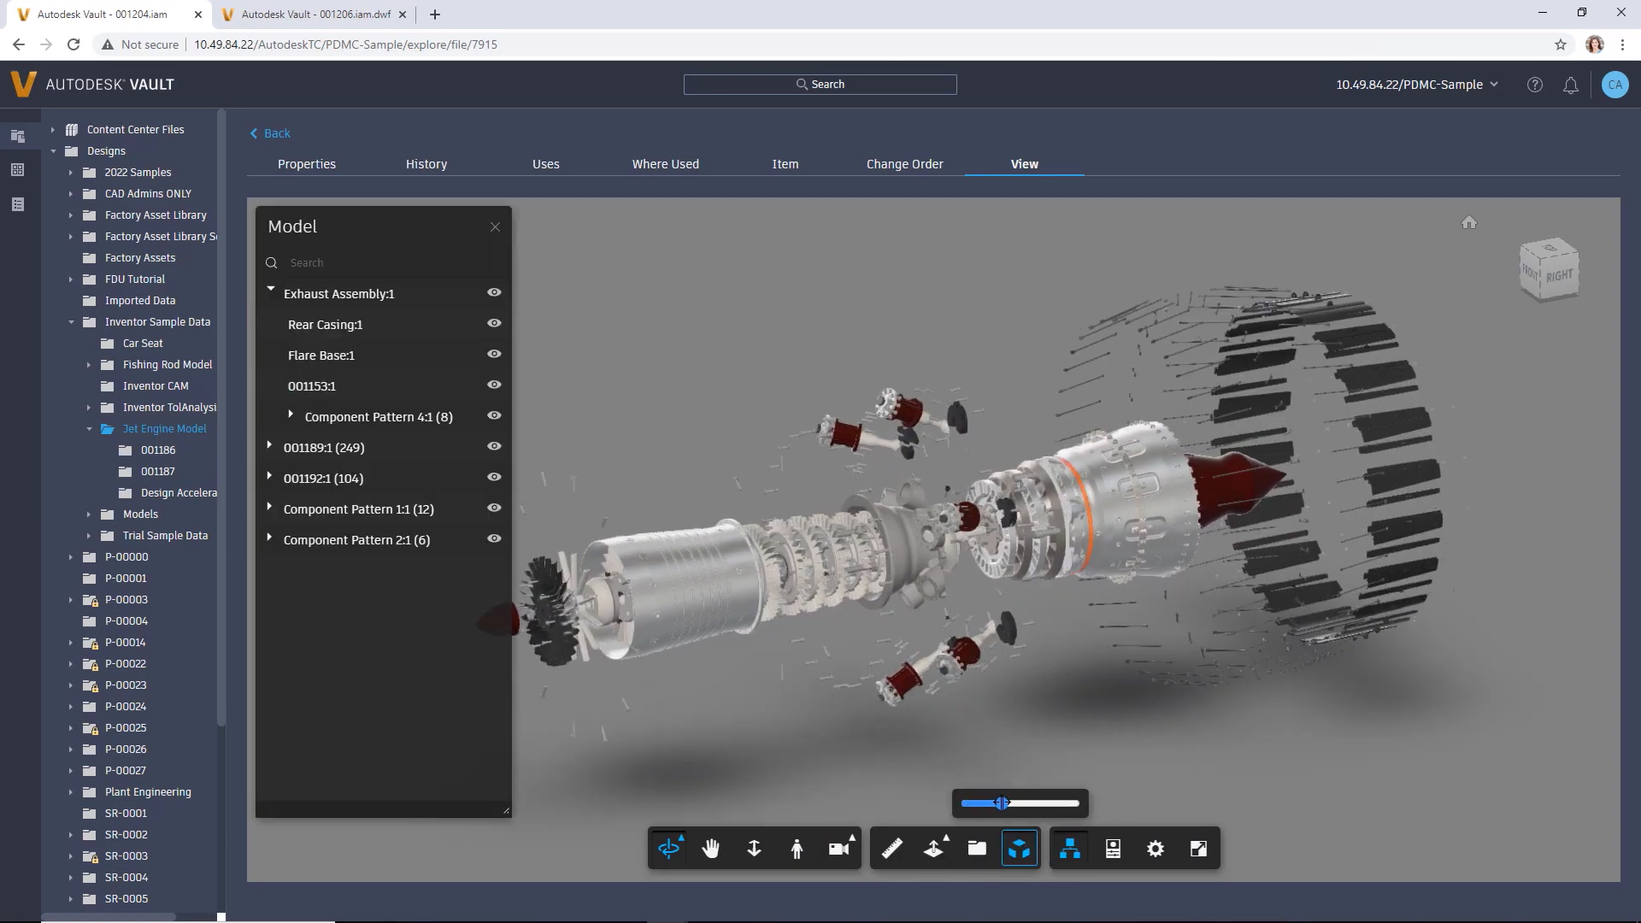Click the Model panel search field
The width and height of the screenshot is (1641, 923).
[x=385, y=262]
